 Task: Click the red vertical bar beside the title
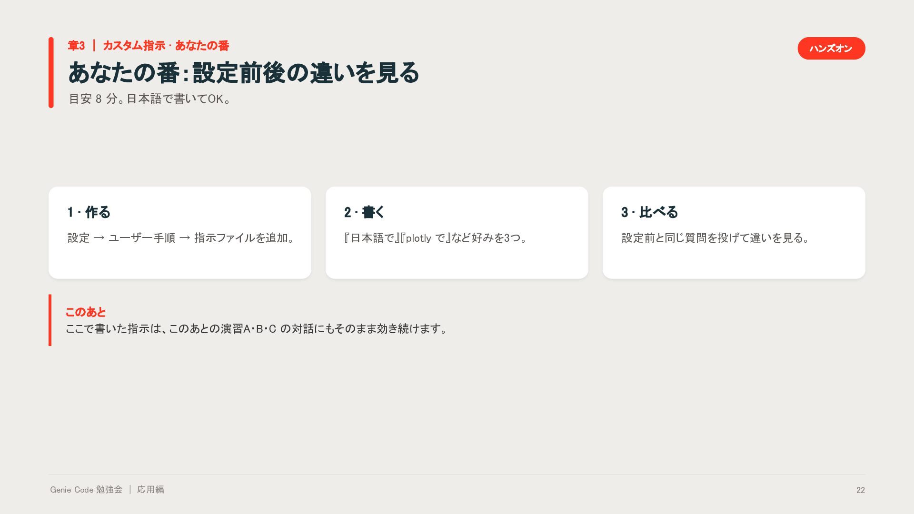(51, 72)
